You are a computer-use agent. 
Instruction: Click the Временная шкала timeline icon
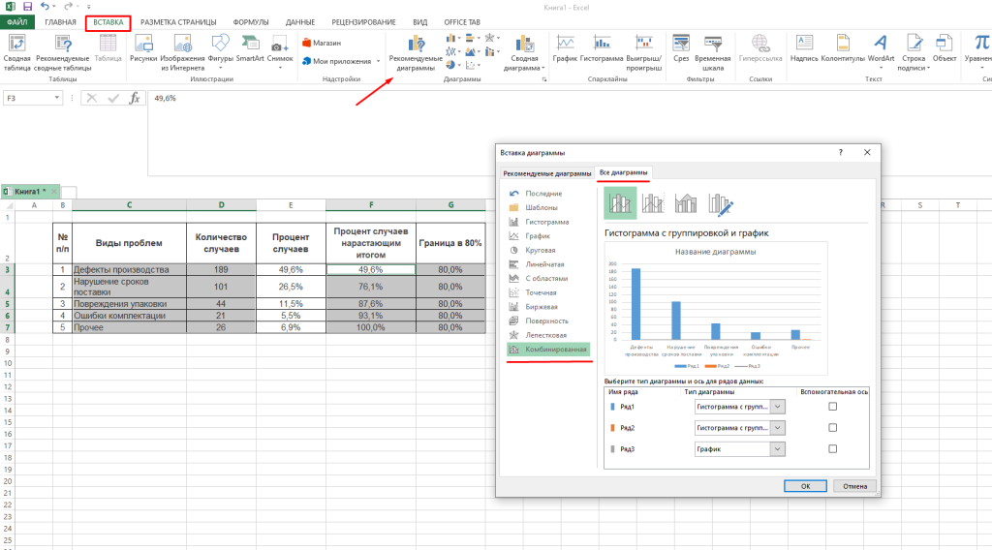[x=712, y=52]
